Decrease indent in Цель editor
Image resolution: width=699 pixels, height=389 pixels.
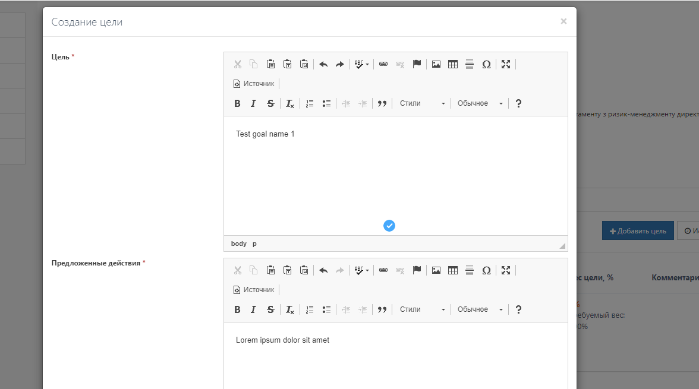[346, 103]
